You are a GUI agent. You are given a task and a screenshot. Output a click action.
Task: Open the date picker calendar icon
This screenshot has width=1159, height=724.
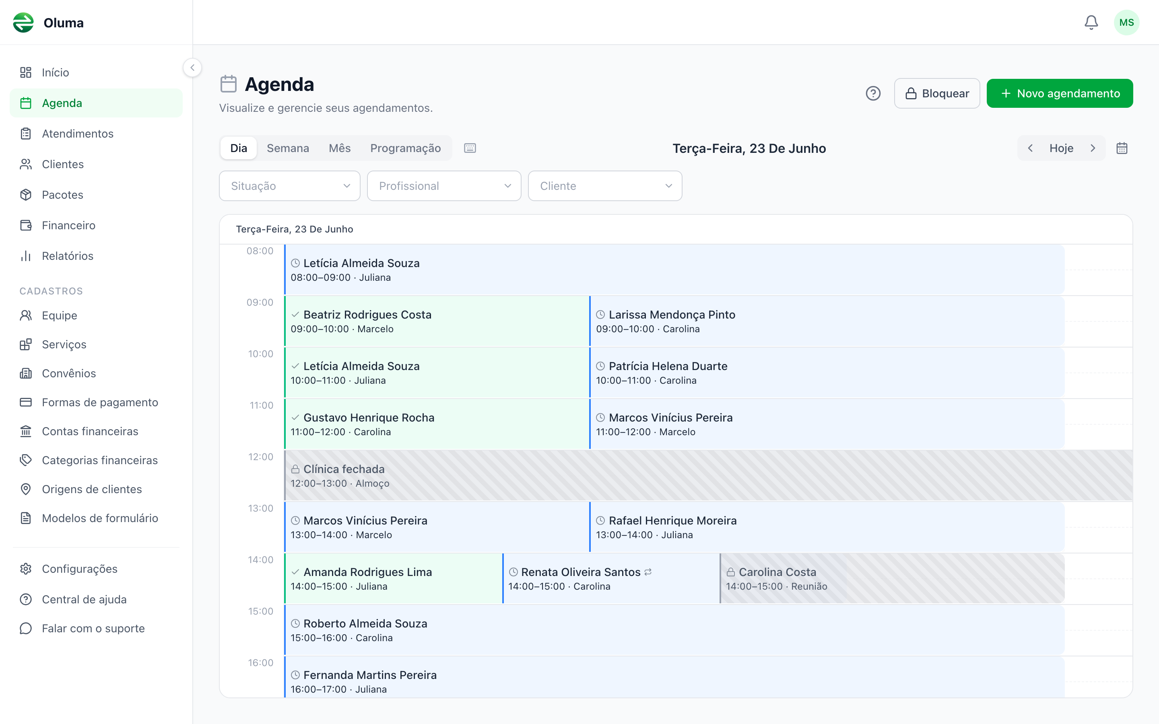tap(1122, 148)
